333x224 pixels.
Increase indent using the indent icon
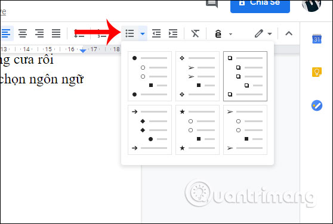click(173, 33)
